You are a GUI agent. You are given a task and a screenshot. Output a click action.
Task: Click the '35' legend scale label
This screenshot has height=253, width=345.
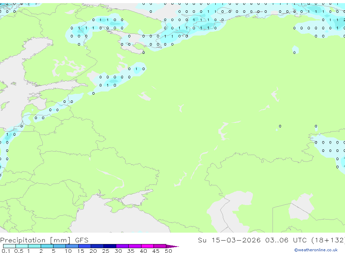(131, 251)
